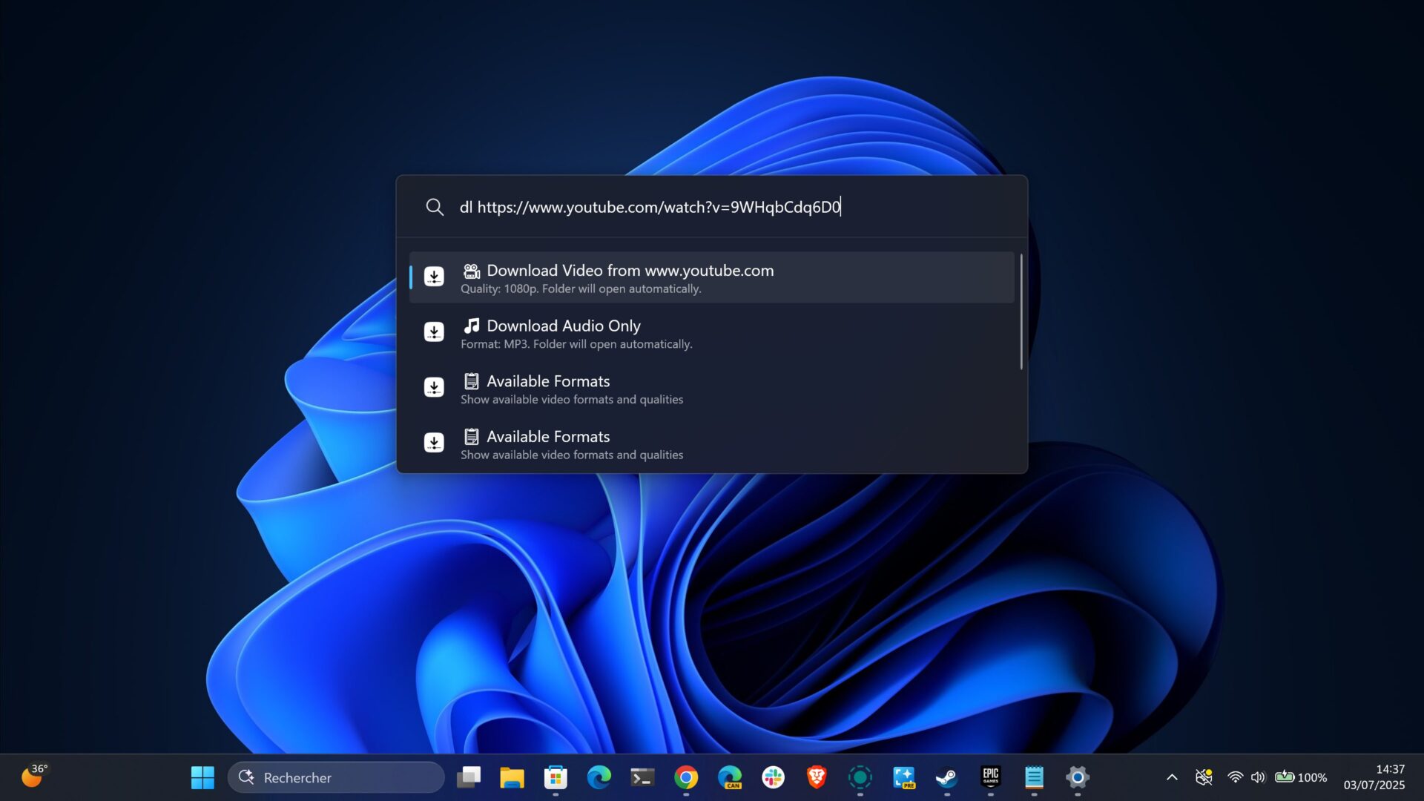Open the PRE-badged app icon on taskbar
The image size is (1424, 801).
pos(903,777)
